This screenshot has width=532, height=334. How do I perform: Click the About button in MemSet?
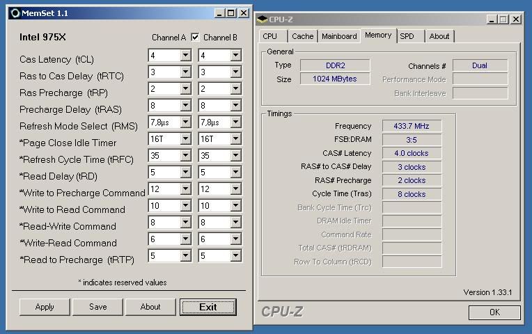point(150,307)
